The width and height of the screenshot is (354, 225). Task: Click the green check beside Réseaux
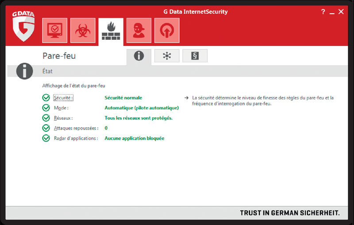pyautogui.click(x=46, y=118)
